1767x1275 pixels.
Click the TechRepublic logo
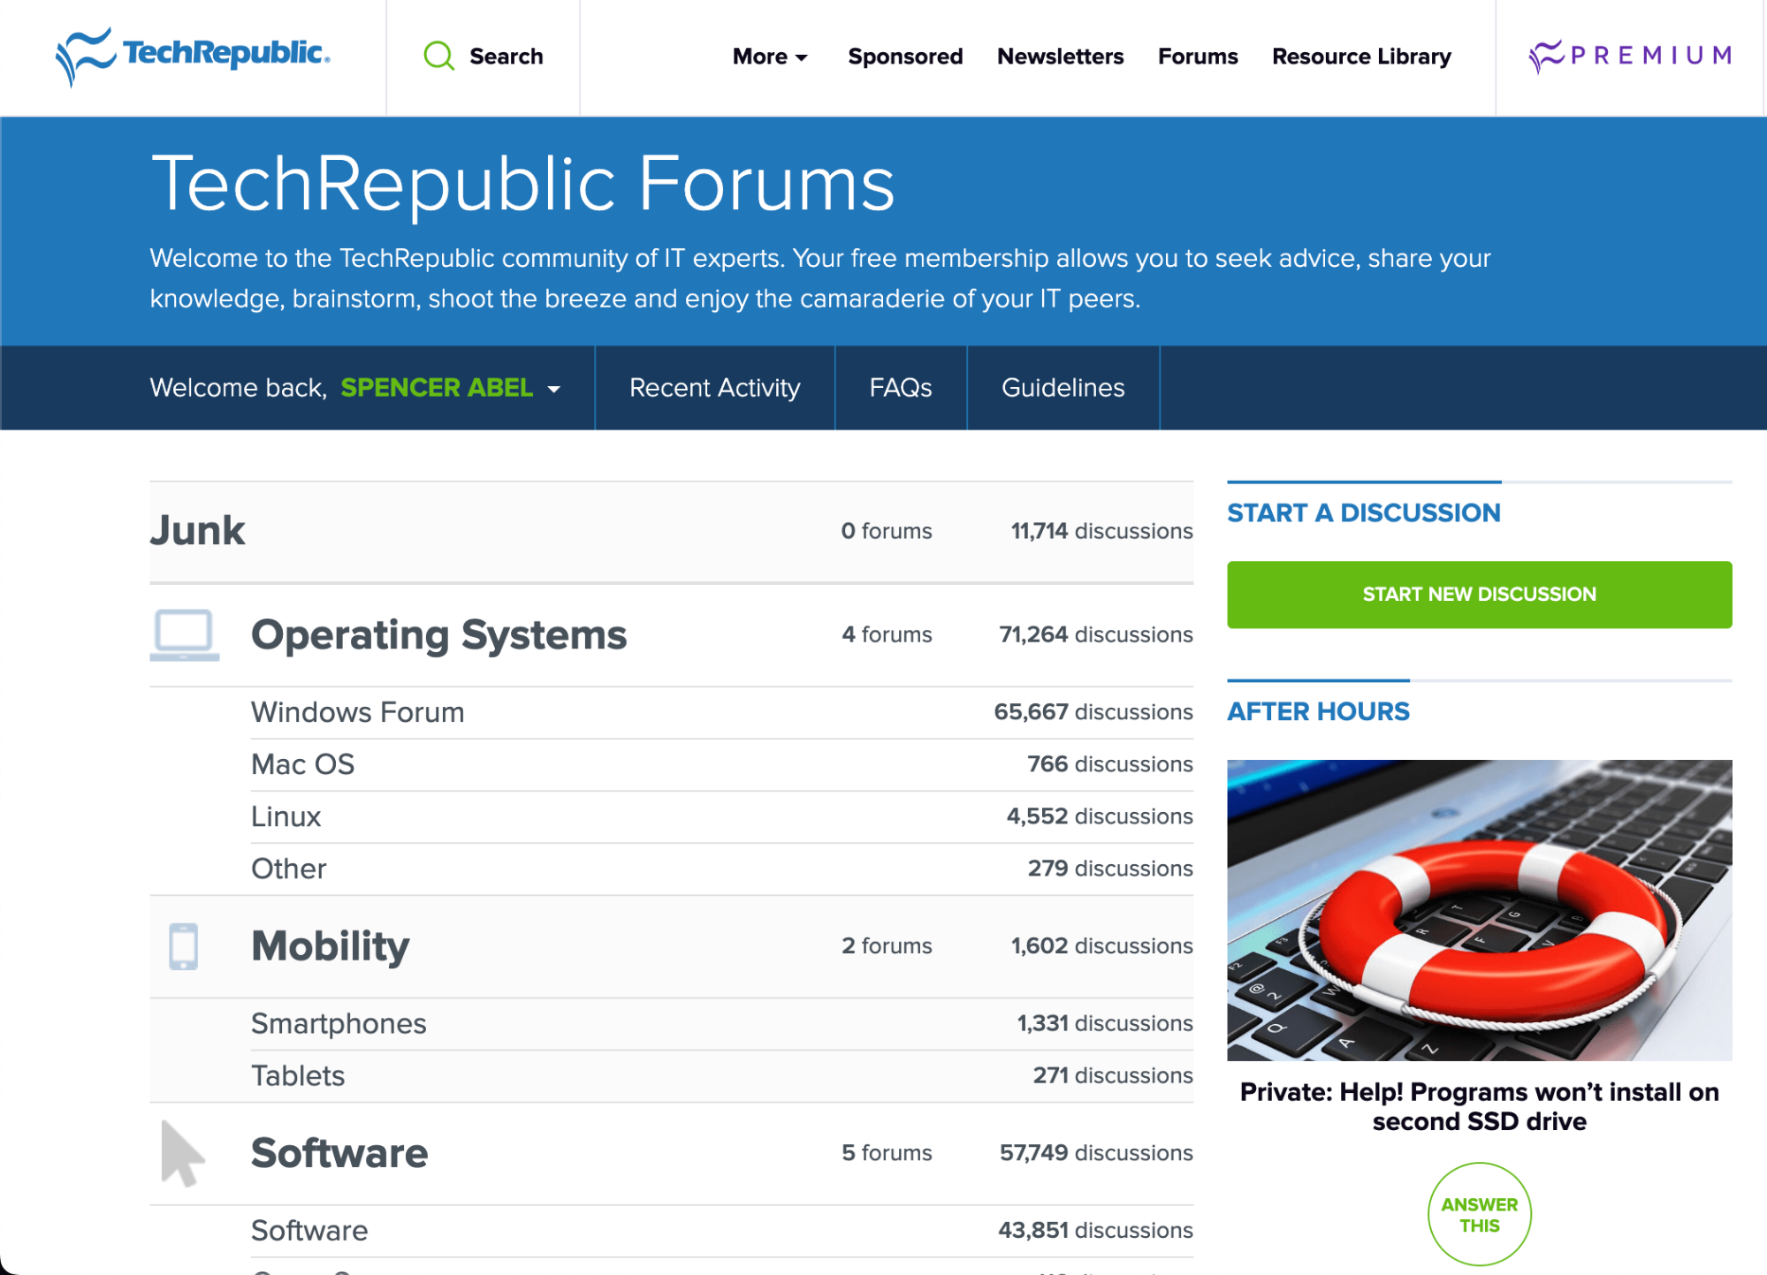(x=193, y=56)
